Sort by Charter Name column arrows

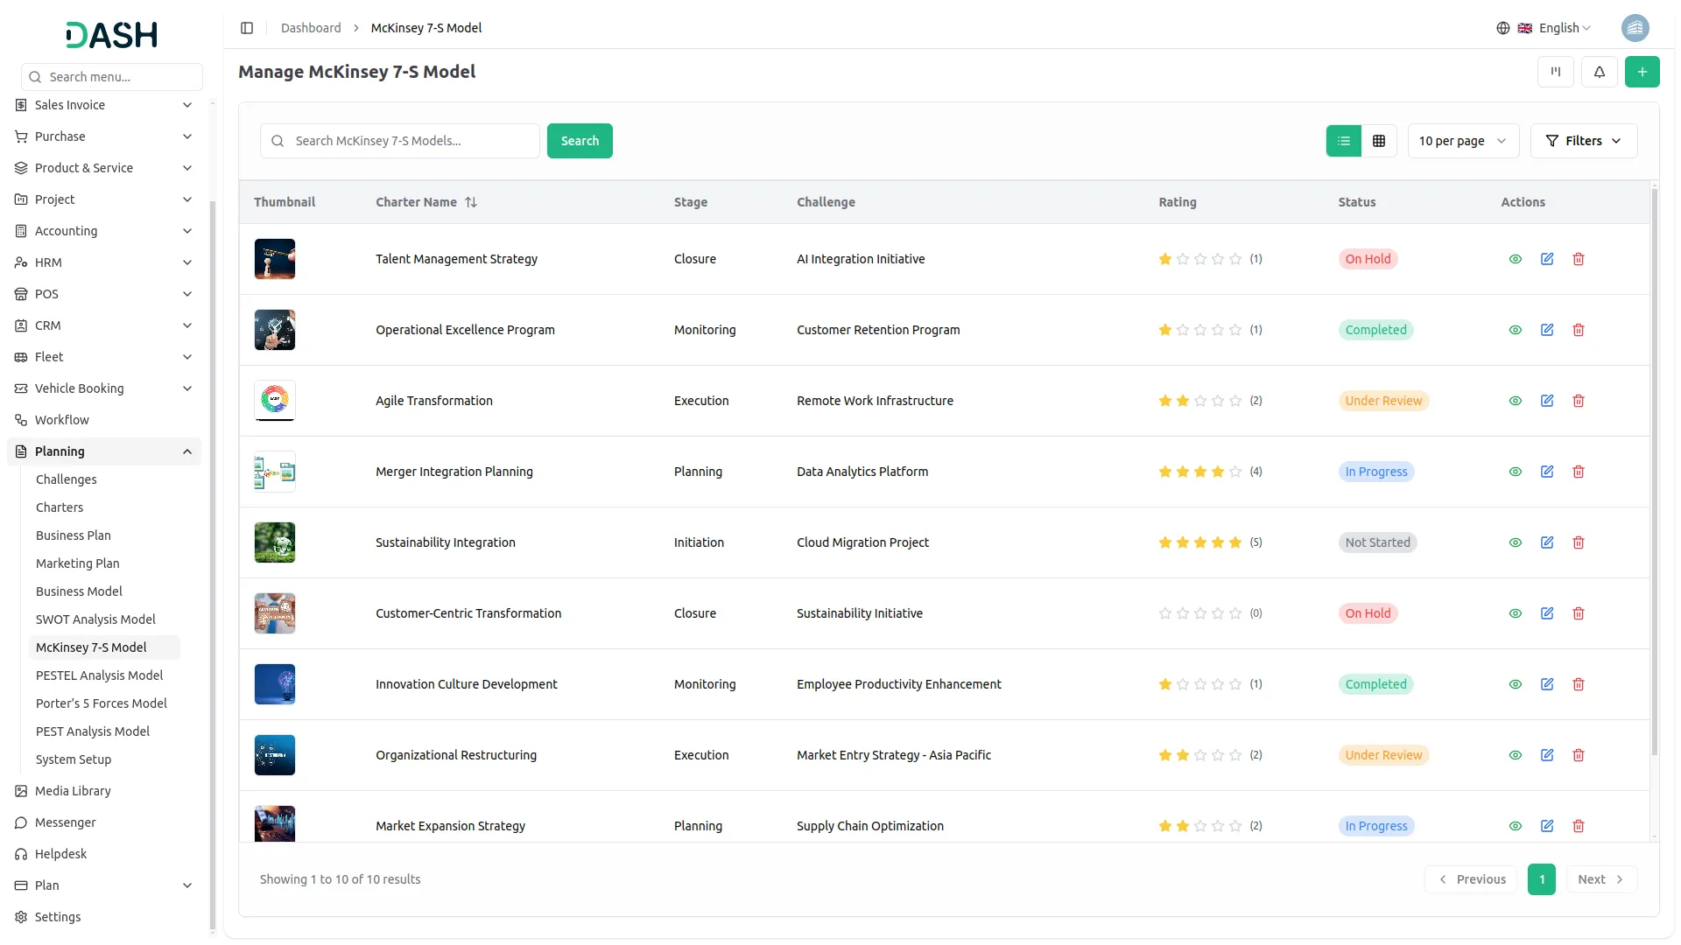[471, 202]
